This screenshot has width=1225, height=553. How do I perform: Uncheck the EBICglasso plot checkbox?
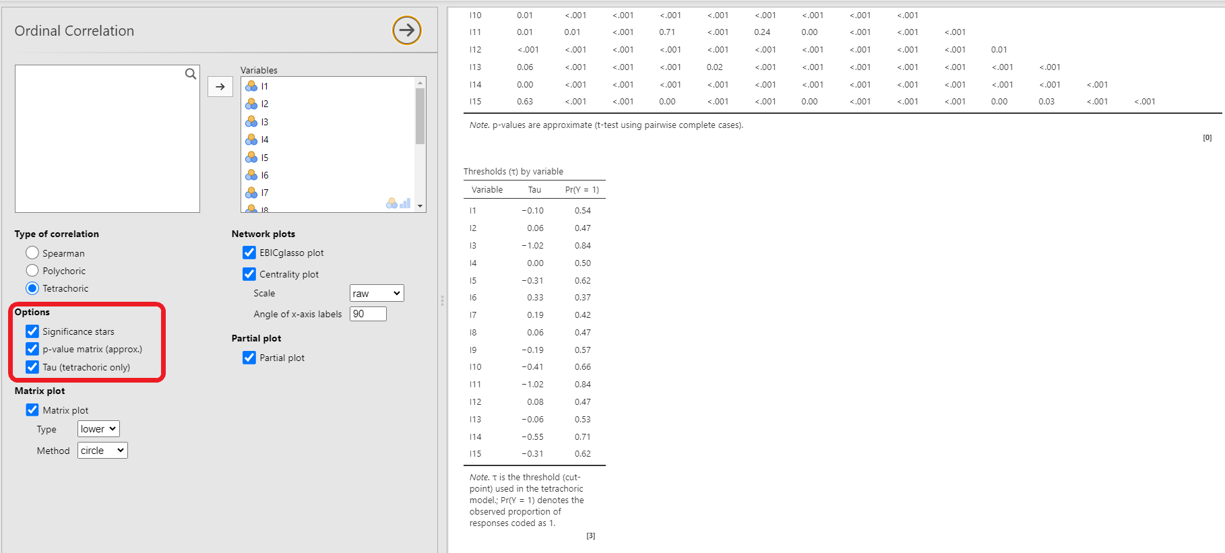coord(249,253)
